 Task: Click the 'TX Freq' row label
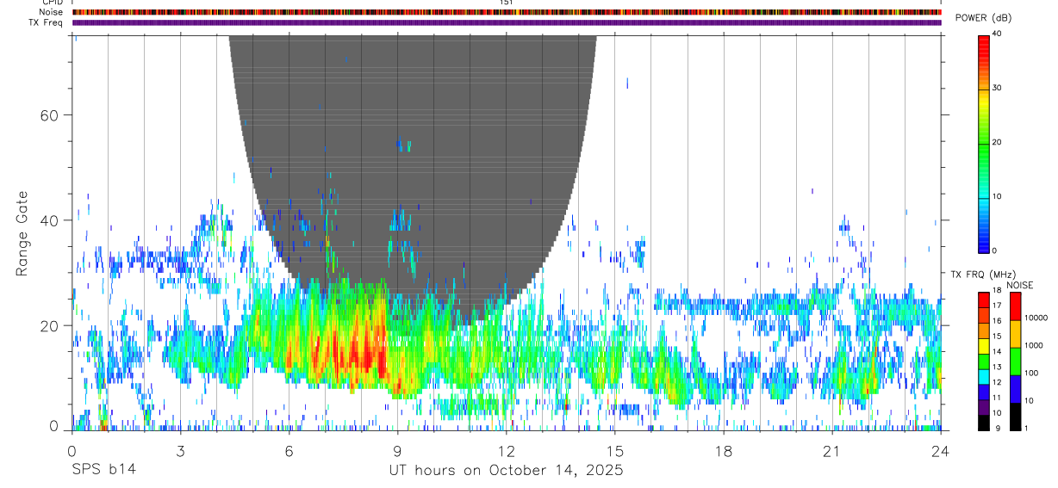click(x=45, y=22)
